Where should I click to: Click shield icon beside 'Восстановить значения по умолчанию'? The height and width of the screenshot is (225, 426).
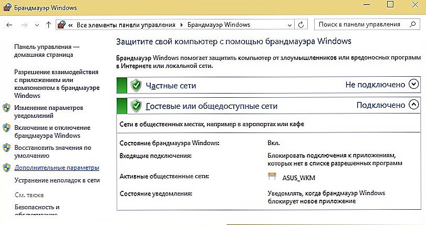pos(6,148)
